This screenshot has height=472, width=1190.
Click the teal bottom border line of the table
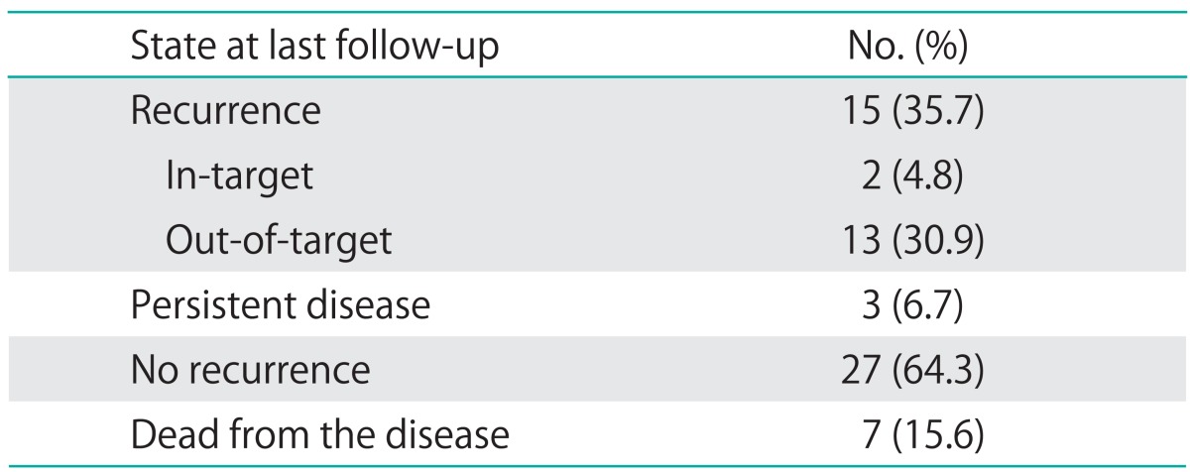pyautogui.click(x=595, y=467)
